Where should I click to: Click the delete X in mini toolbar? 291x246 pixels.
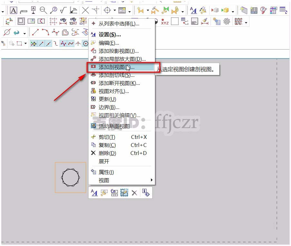134,193
